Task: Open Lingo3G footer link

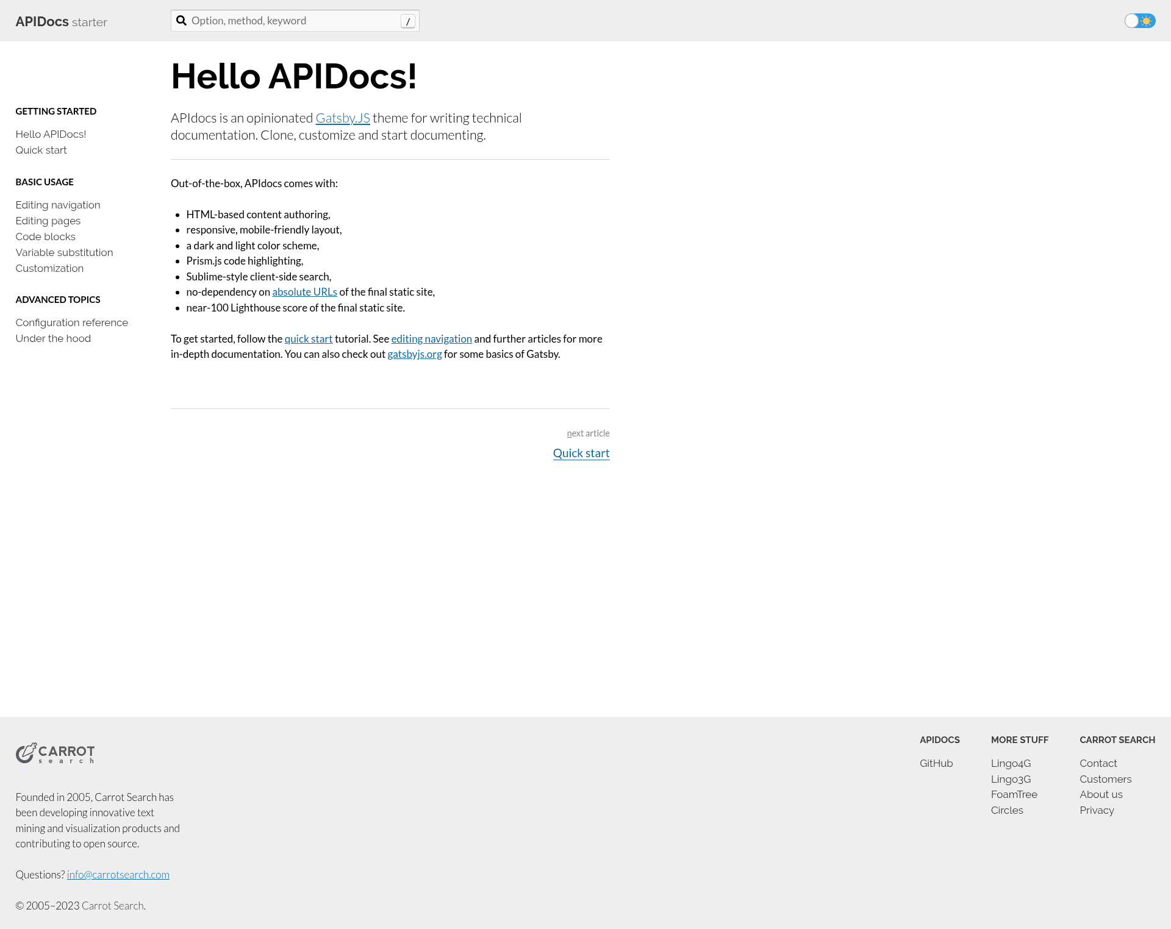Action: [1011, 779]
